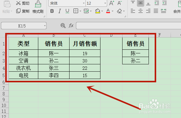The height and width of the screenshot is (118, 181).
Task: Click the justify alignment icon
Action: coord(156,11)
